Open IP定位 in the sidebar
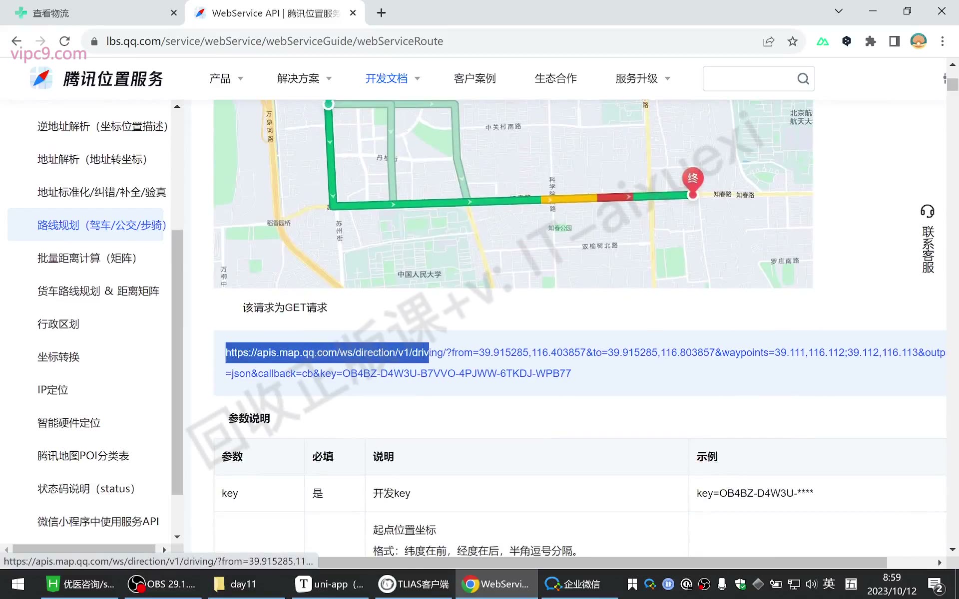The height and width of the screenshot is (599, 959). 52,390
